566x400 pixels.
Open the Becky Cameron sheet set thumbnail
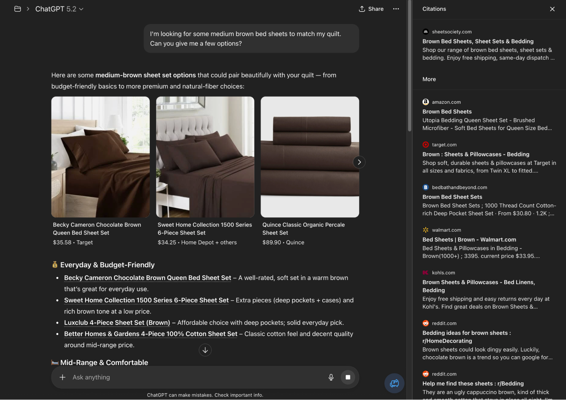pyautogui.click(x=100, y=157)
